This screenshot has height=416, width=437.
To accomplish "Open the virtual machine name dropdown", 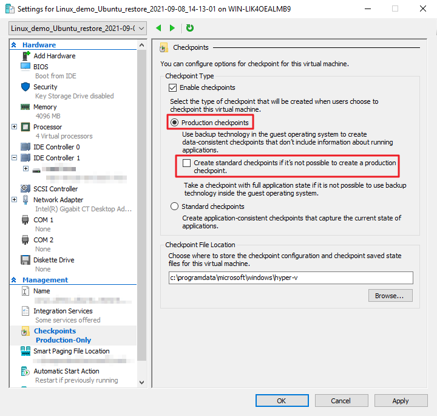I will pos(141,29).
